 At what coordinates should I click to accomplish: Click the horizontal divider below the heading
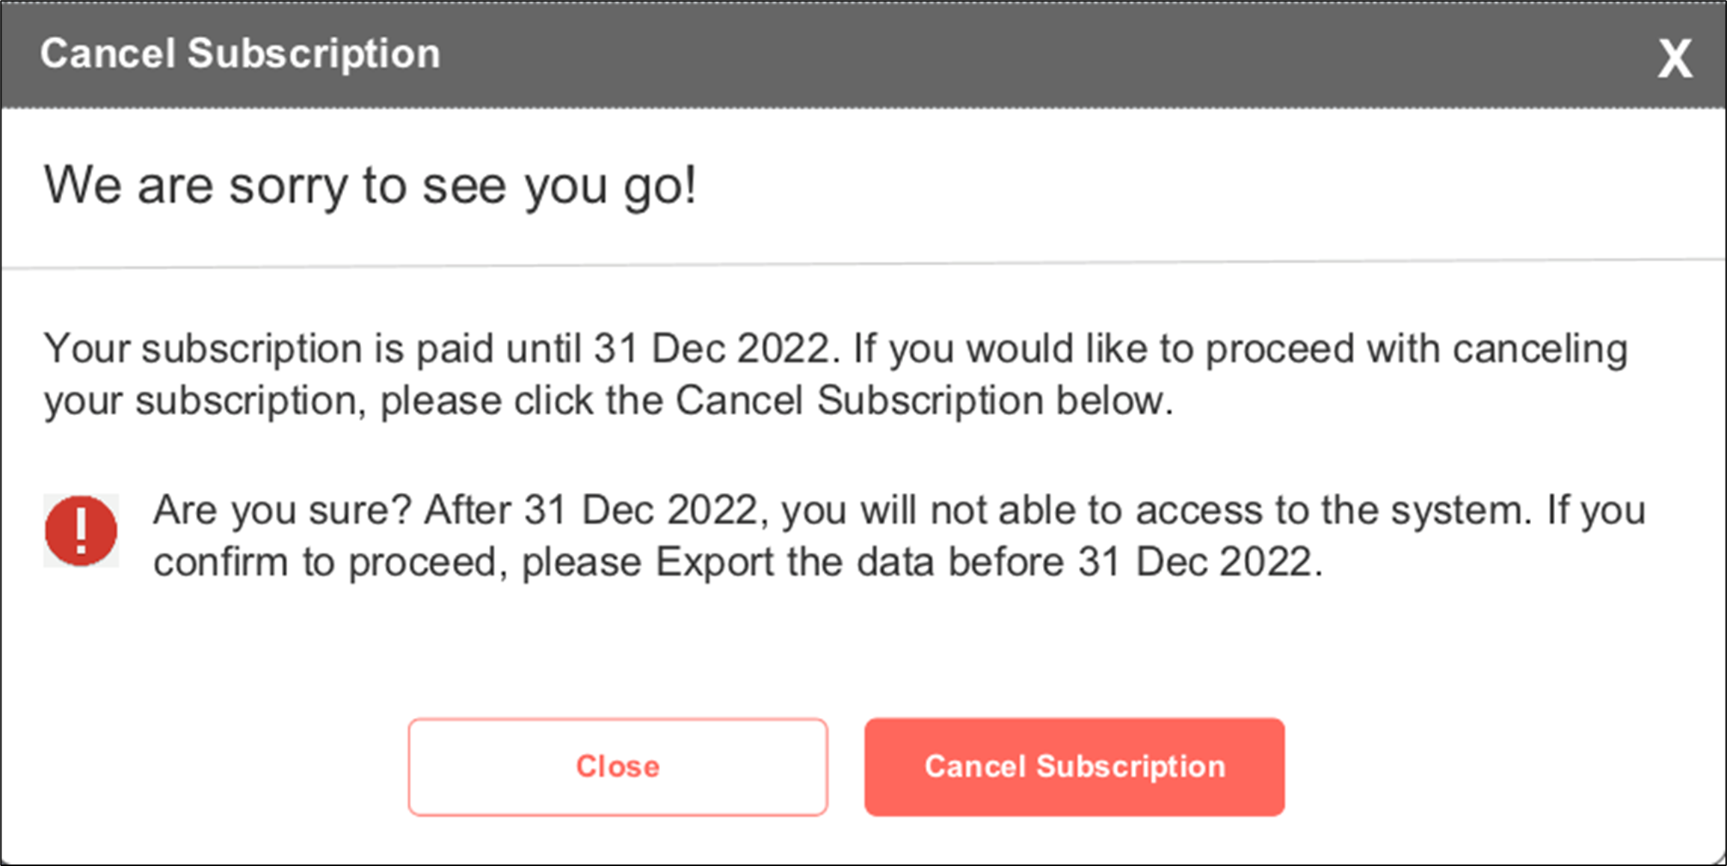tap(863, 264)
